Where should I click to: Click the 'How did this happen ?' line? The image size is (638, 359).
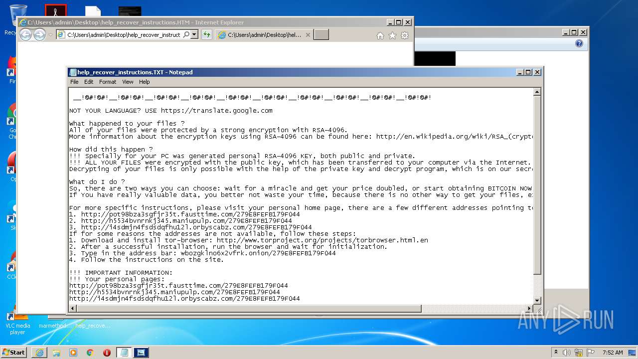click(x=111, y=150)
